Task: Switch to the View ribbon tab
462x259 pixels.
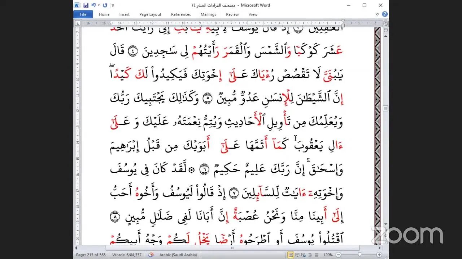Action: click(253, 14)
